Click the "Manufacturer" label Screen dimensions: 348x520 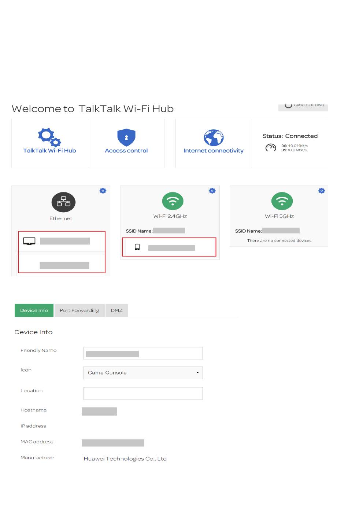tap(37, 458)
